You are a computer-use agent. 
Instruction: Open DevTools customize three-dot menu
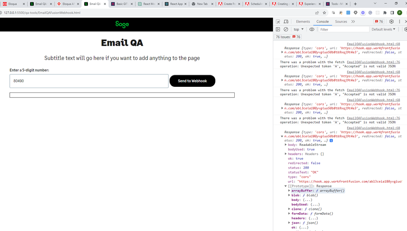point(400,22)
